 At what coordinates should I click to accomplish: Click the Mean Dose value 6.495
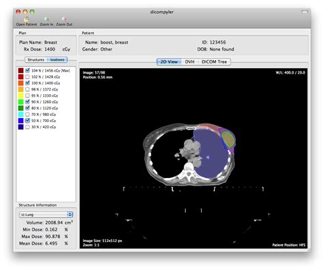[51, 243]
